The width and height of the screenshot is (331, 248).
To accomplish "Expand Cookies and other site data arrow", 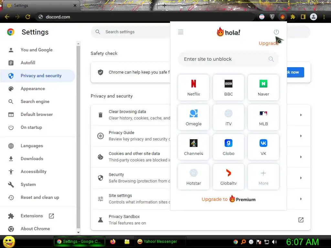I will pos(301,157).
